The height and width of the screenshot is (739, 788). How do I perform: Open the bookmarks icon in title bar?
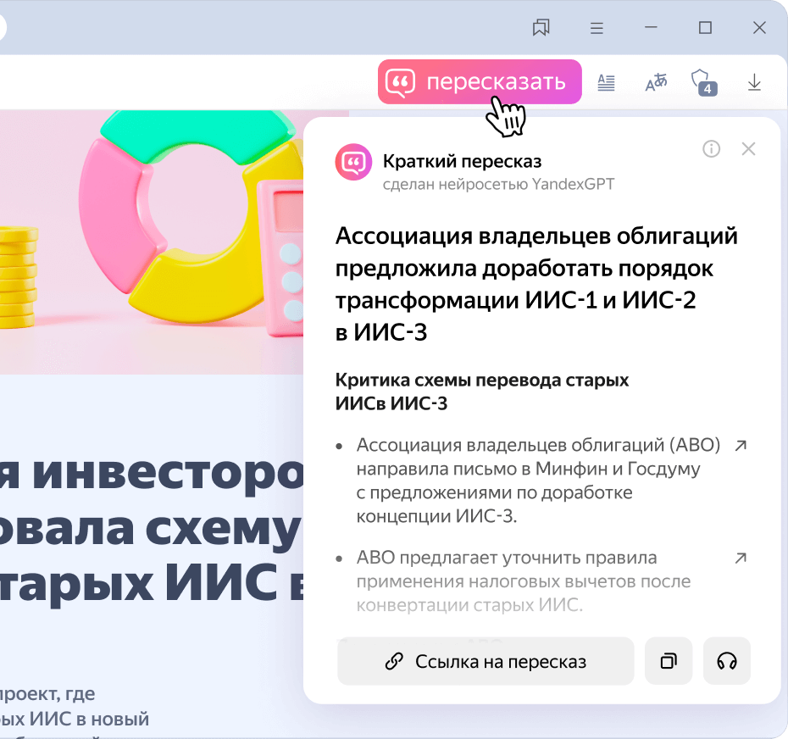(541, 28)
